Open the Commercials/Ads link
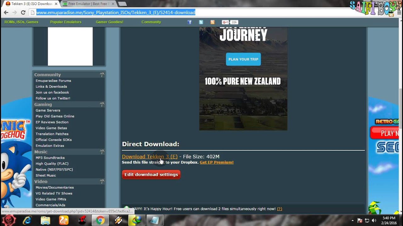Image resolution: width=403 pixels, height=226 pixels. [50, 205]
